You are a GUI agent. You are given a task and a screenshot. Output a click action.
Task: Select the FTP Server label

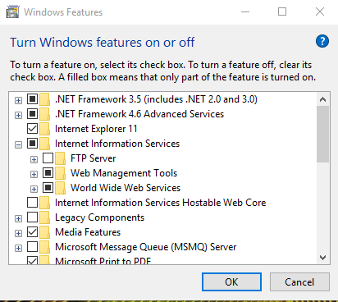point(94,158)
